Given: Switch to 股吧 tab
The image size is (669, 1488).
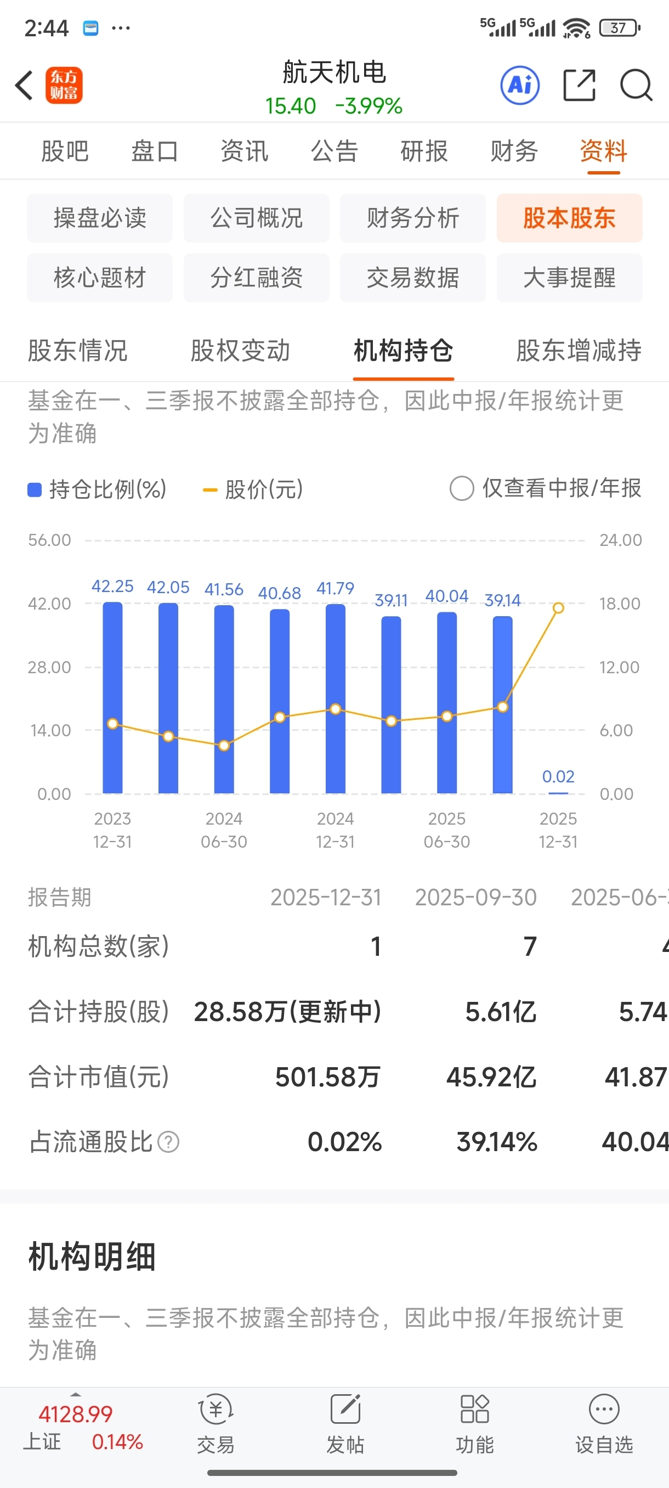Looking at the screenshot, I should pos(65,151).
